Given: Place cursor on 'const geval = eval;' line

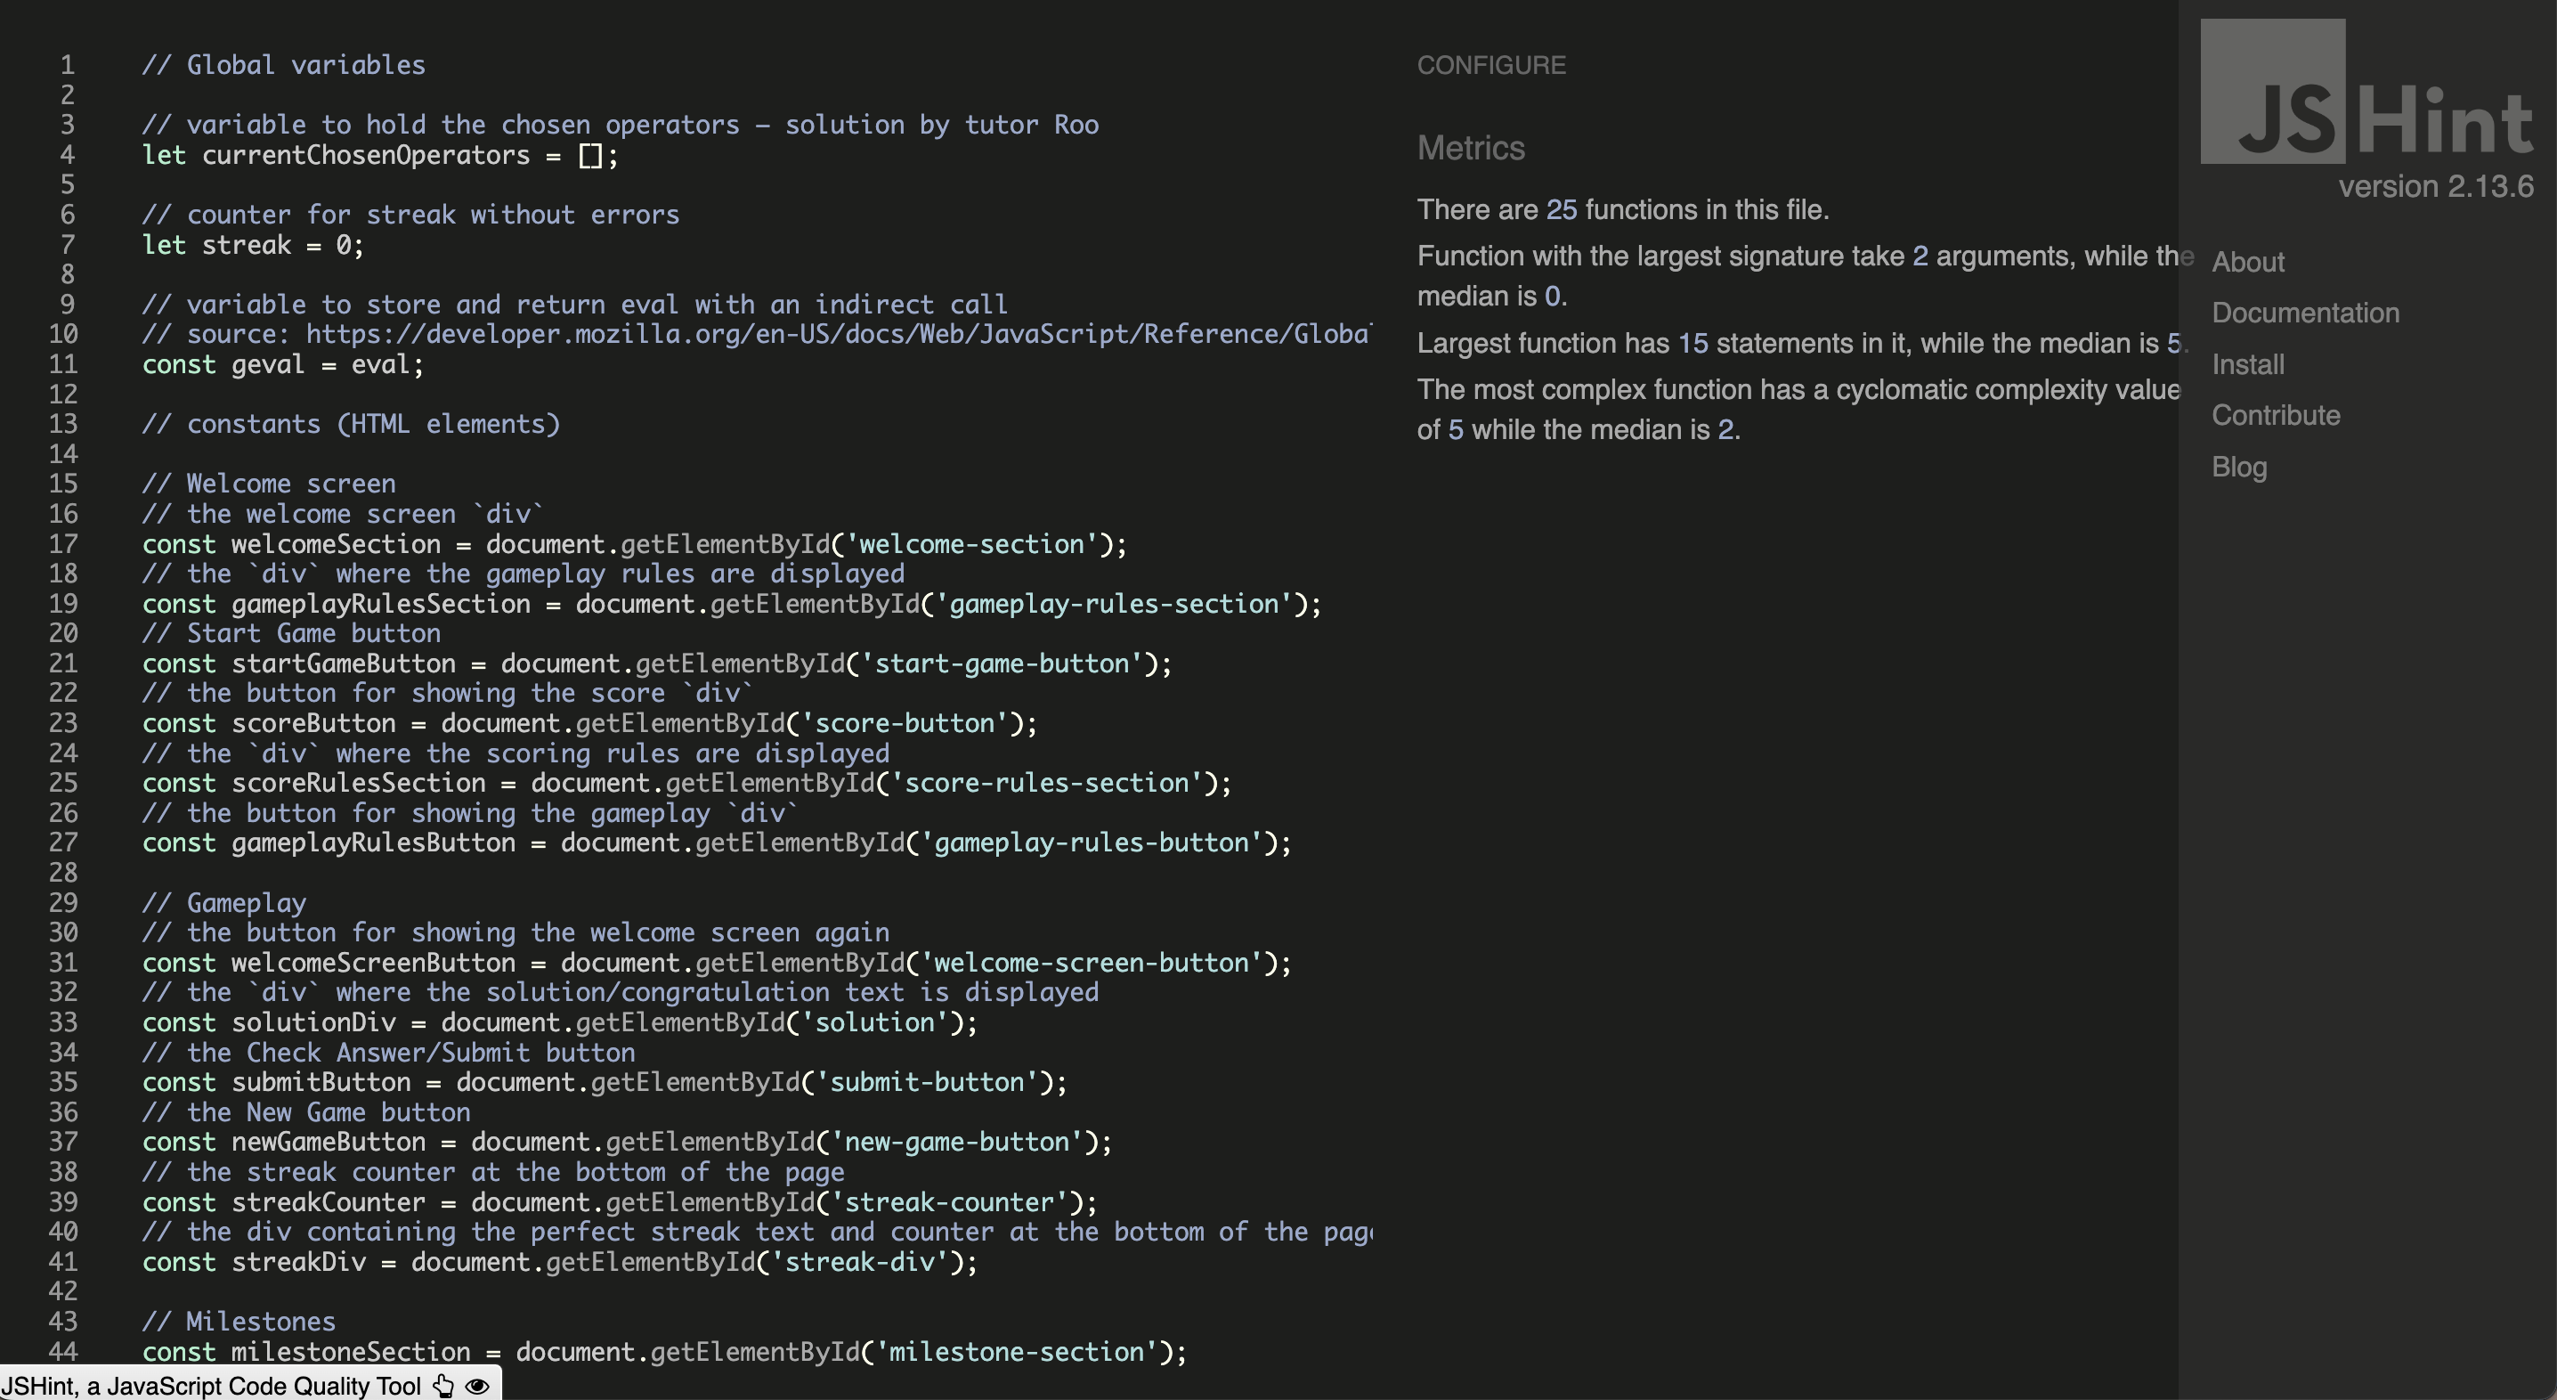Looking at the screenshot, I should [x=283, y=364].
